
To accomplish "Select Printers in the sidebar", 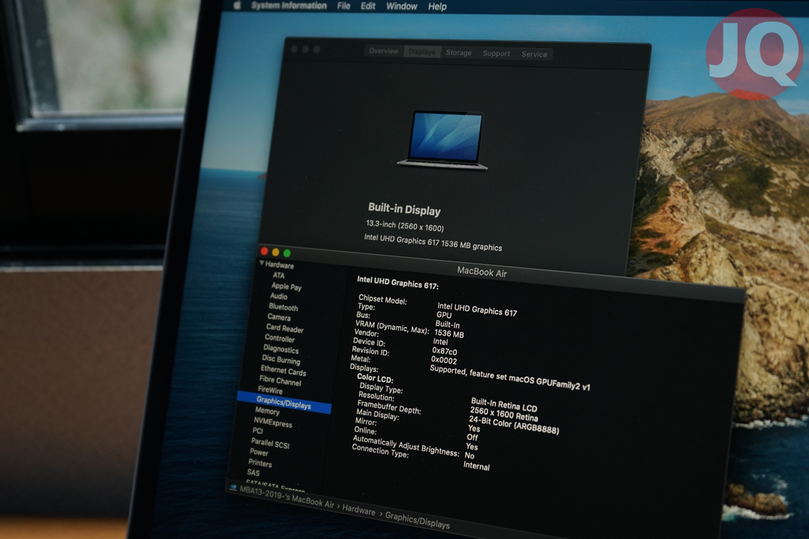I will [x=260, y=464].
